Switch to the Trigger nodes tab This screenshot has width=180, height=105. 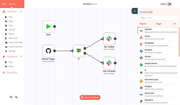pyautogui.click(x=159, y=24)
